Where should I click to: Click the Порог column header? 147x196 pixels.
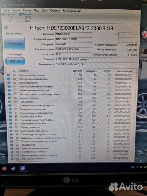pyautogui.click(x=107, y=71)
